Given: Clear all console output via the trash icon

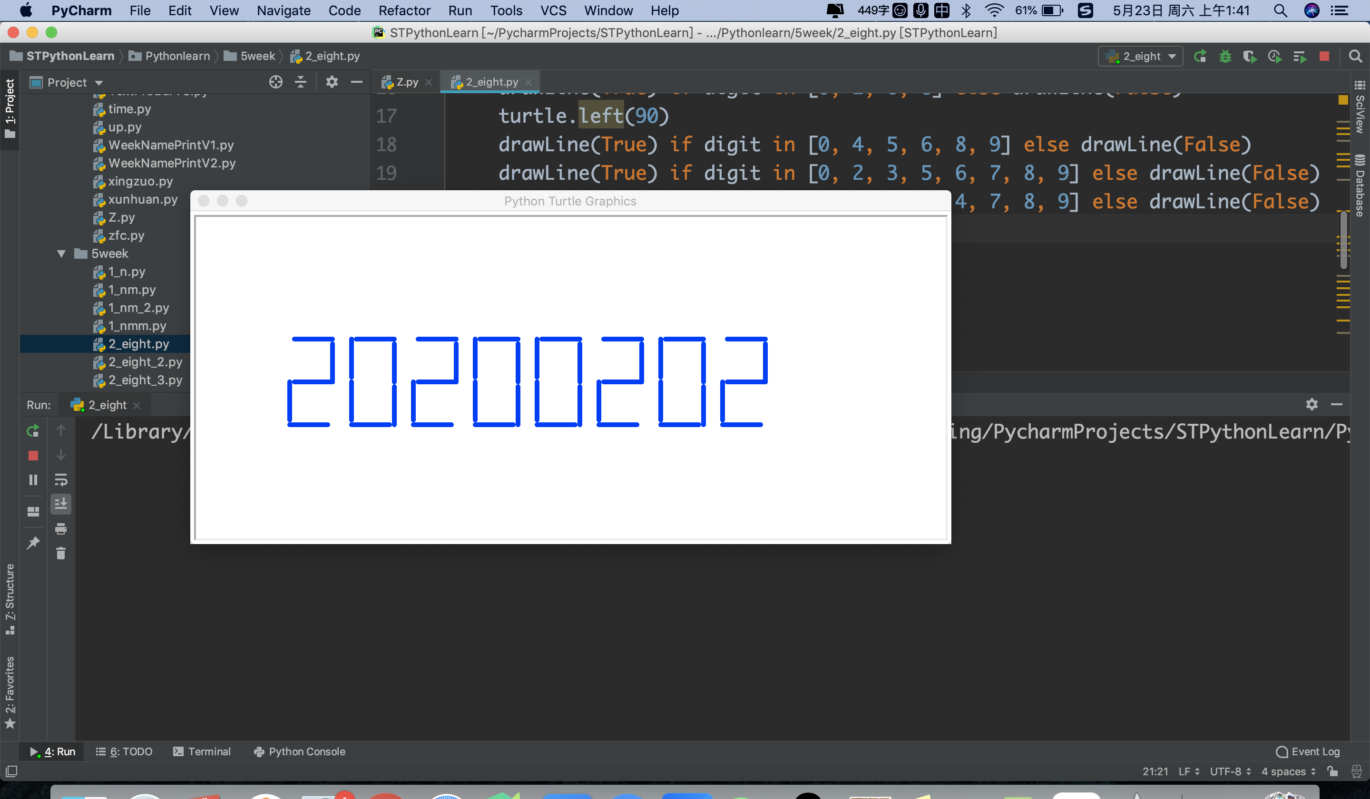Looking at the screenshot, I should pyautogui.click(x=61, y=553).
